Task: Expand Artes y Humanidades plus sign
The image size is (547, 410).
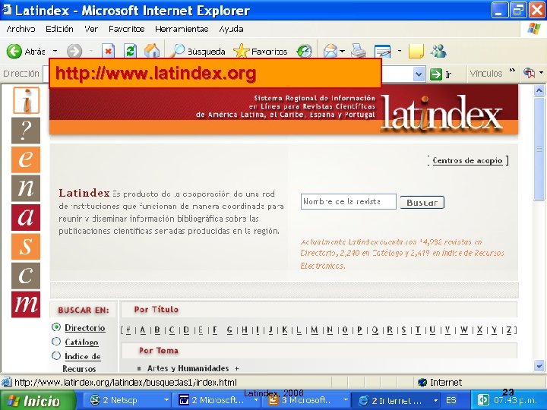Action: [237, 368]
